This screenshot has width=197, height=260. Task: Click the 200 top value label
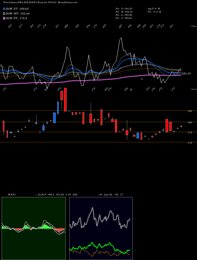point(66,26)
